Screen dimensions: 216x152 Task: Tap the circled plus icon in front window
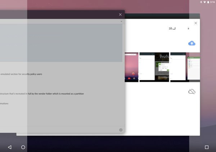121,130
